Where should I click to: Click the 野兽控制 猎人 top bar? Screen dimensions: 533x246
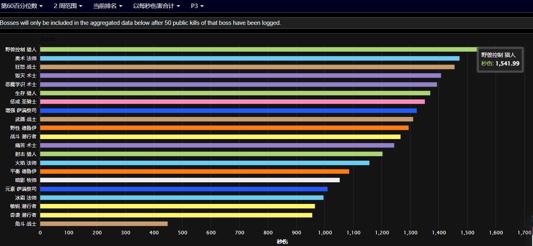pyautogui.click(x=240, y=49)
